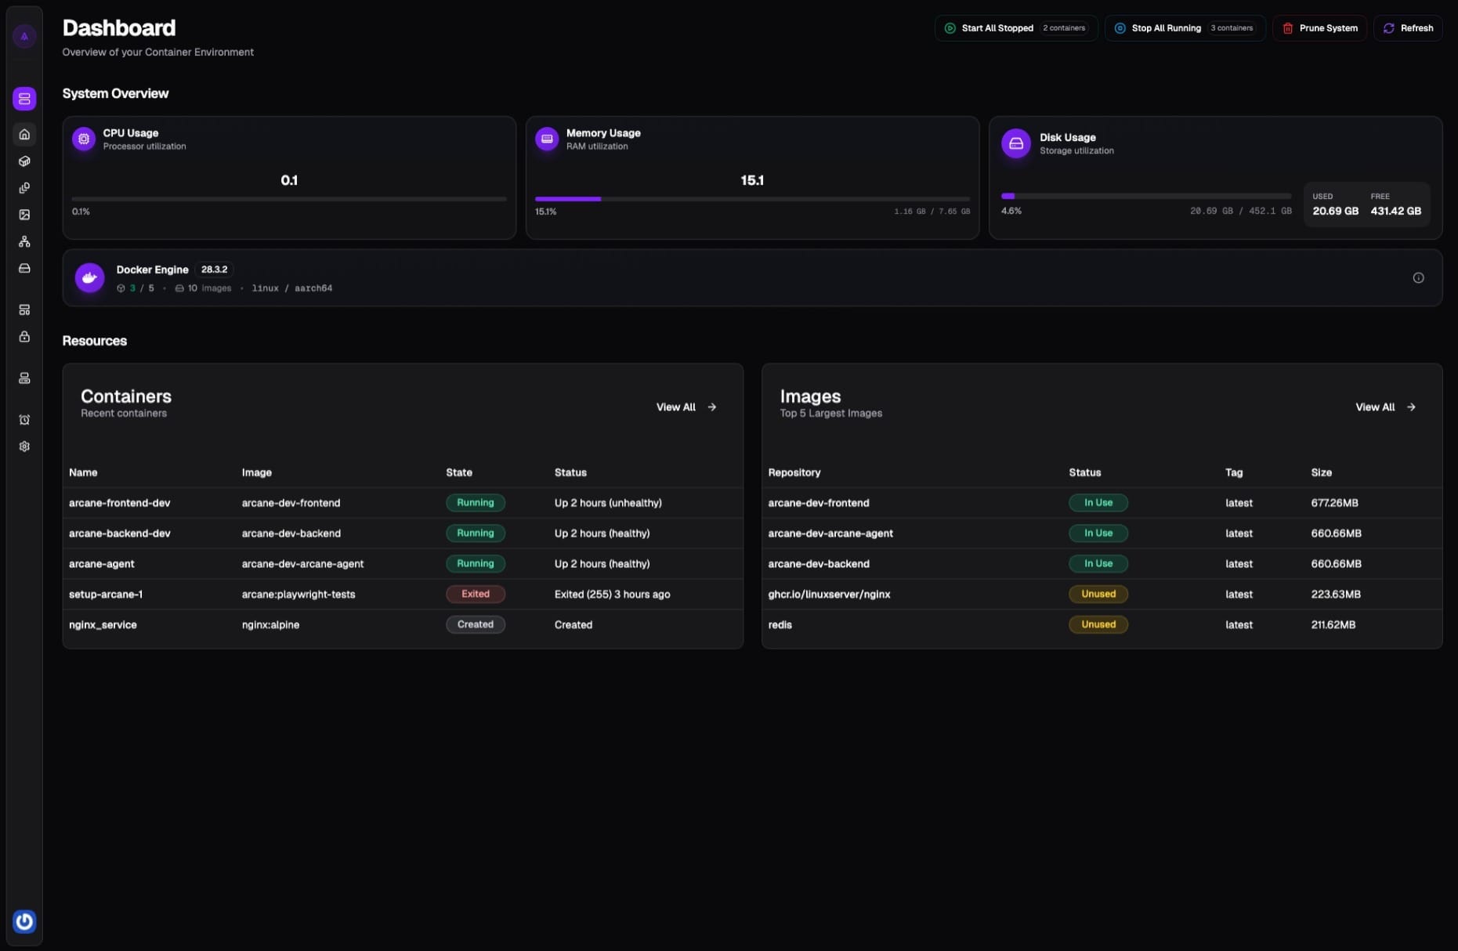This screenshot has width=1458, height=951.
Task: Open the Volumes drive icon
Action: [24, 268]
